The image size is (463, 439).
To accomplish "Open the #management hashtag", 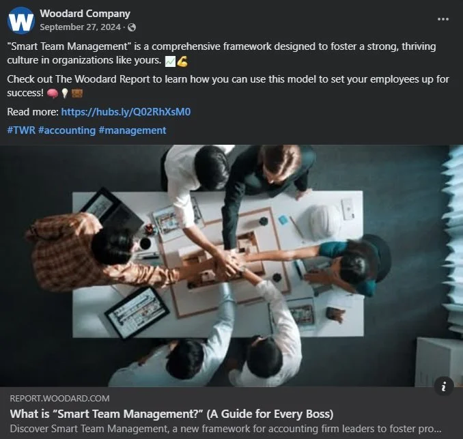I will (x=132, y=130).
